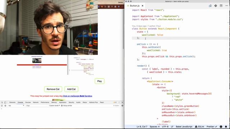The image size is (230, 129).
Task: Select DevTools inspect element icon
Action: coord(2,102)
